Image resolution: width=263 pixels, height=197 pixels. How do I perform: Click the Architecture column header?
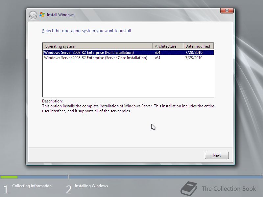168,46
